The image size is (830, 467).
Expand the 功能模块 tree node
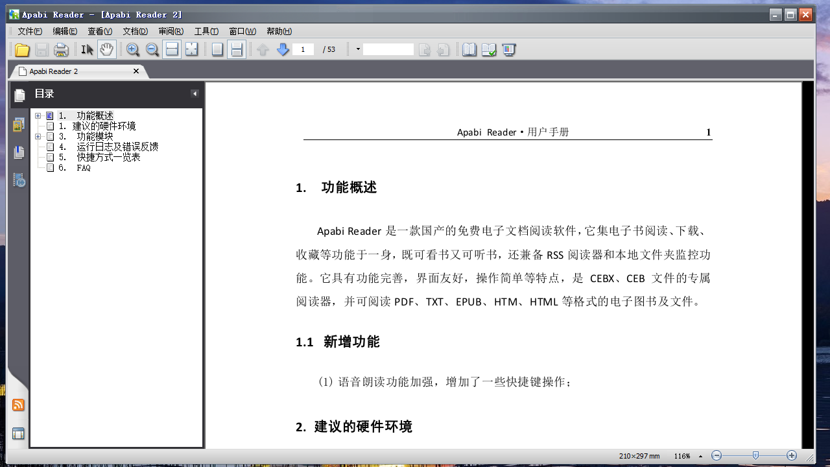[38, 136]
